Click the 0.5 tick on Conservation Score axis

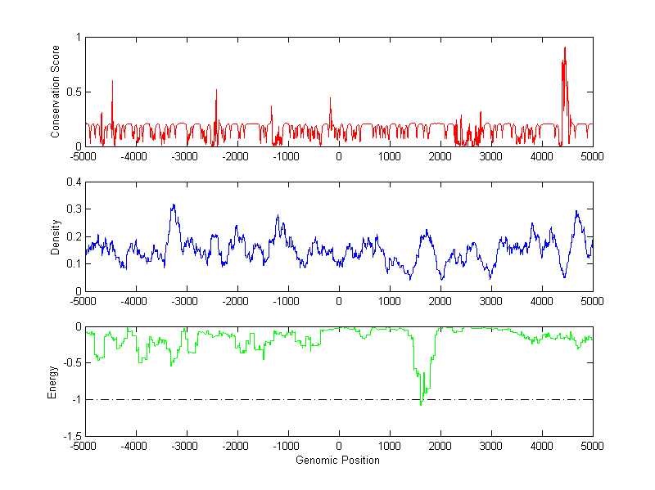(74, 92)
